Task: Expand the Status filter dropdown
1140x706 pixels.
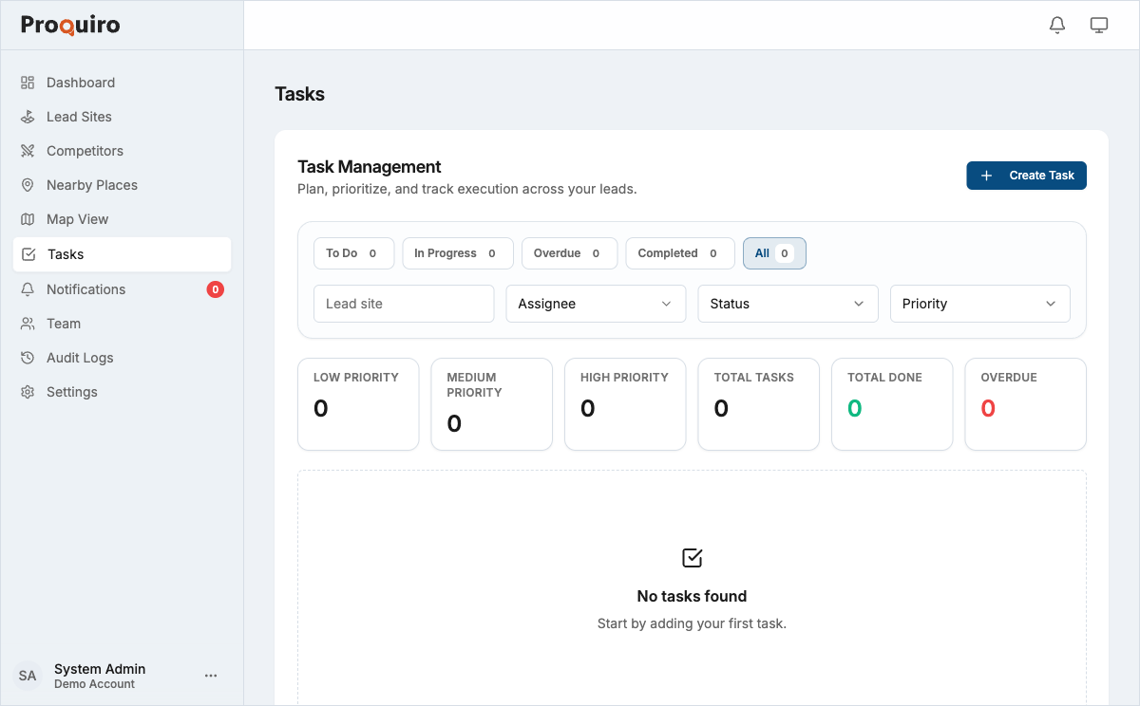Action: click(x=788, y=304)
